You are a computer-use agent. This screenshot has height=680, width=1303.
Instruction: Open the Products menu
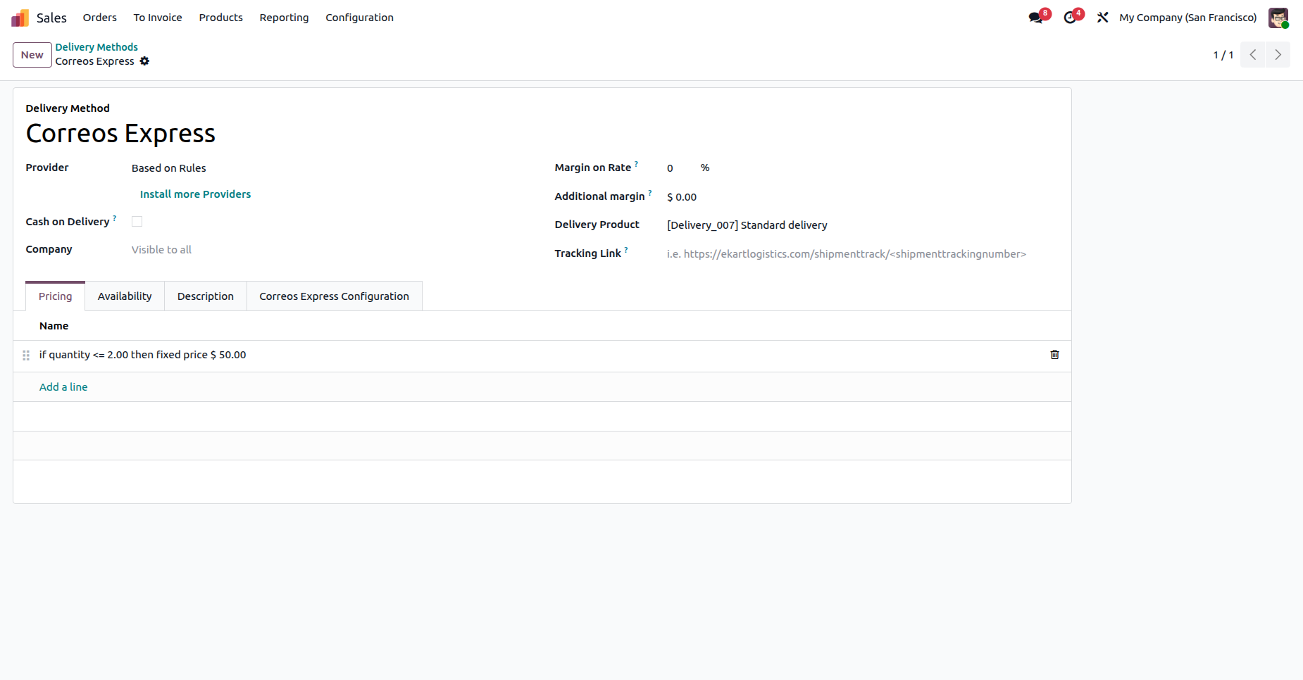pos(221,18)
